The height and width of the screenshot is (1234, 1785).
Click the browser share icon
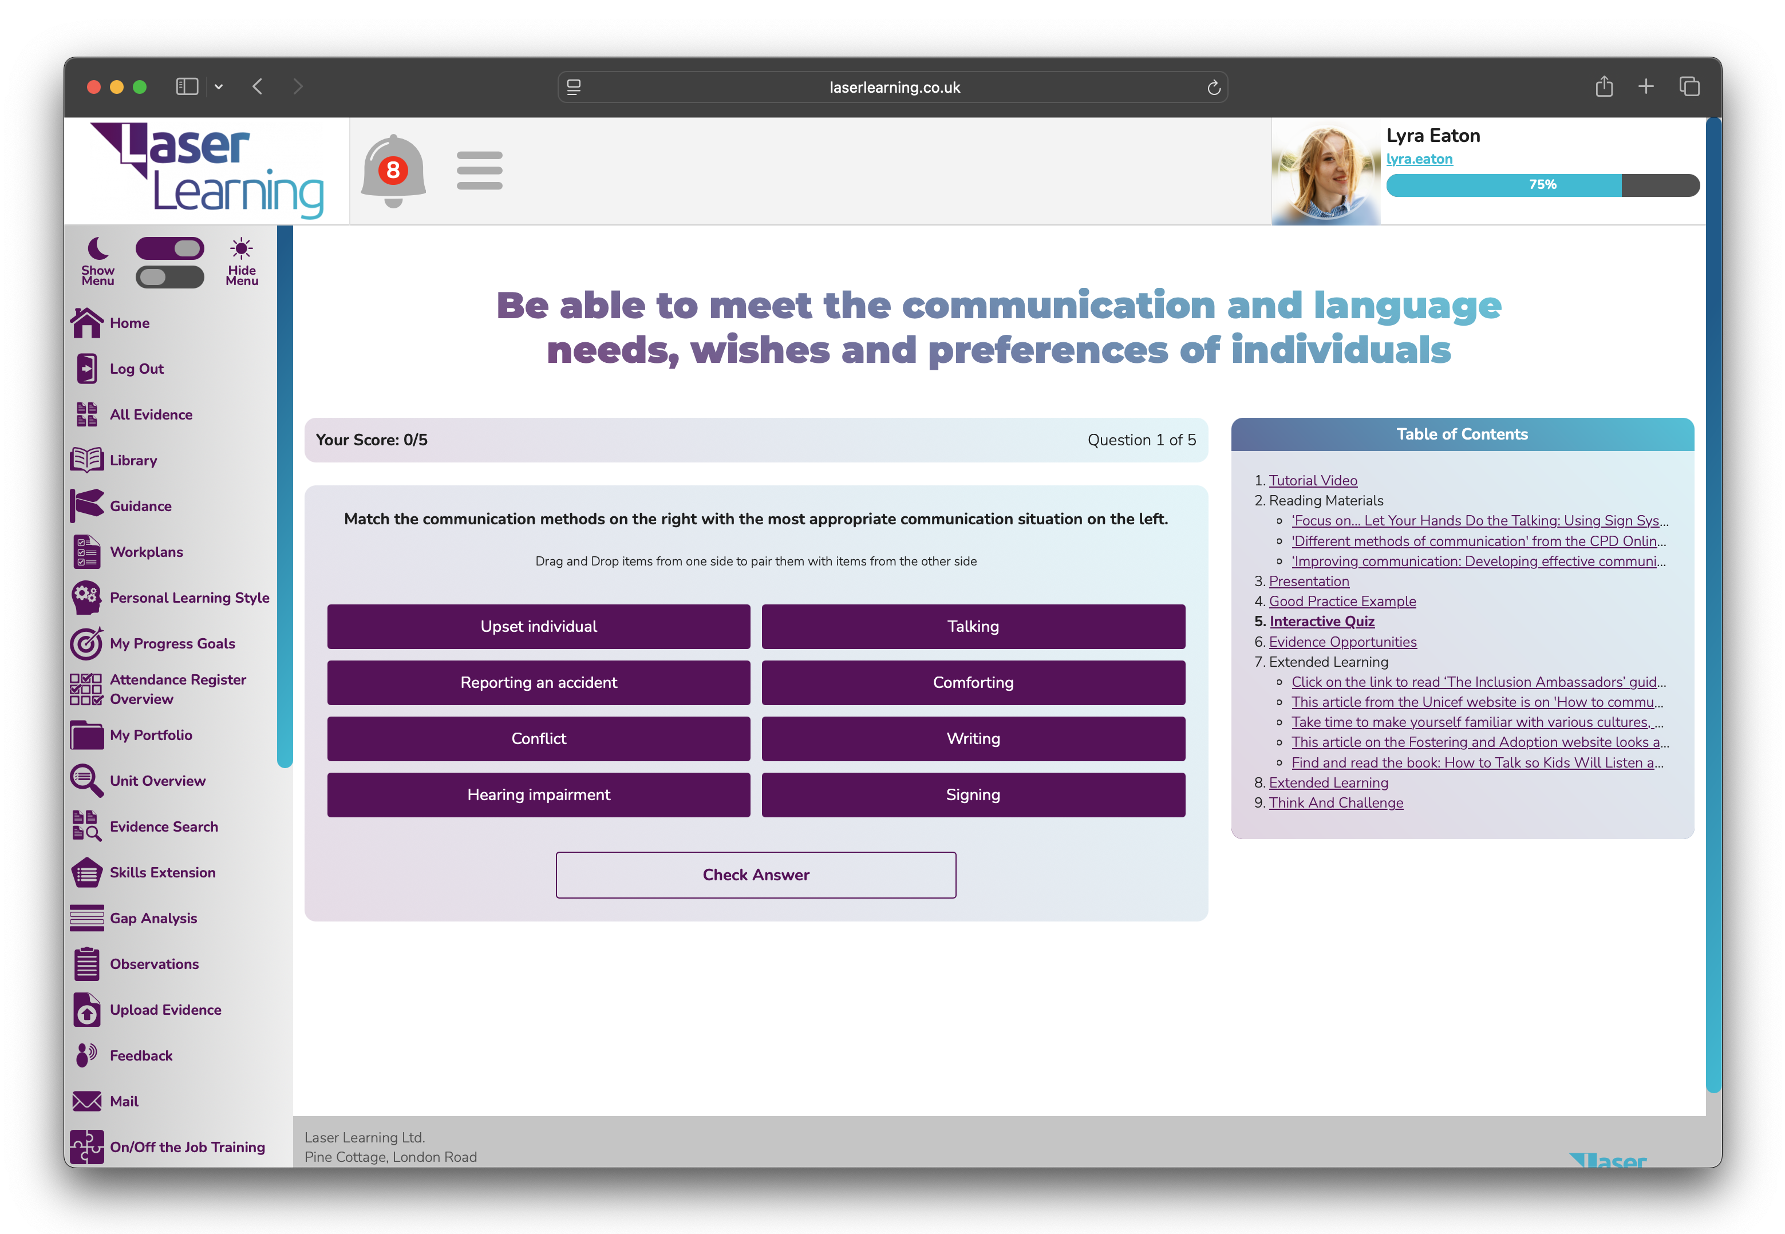pyautogui.click(x=1604, y=86)
